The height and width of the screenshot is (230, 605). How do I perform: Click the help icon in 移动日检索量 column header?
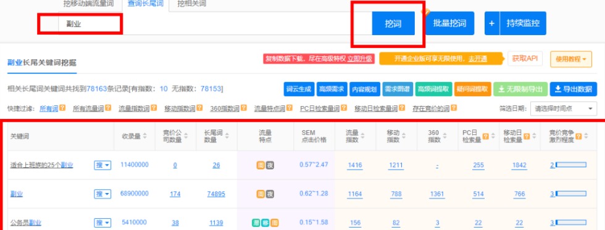point(527,136)
